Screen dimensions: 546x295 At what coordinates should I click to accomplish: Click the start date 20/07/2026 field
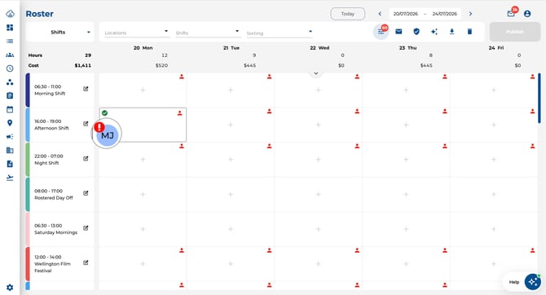click(405, 14)
